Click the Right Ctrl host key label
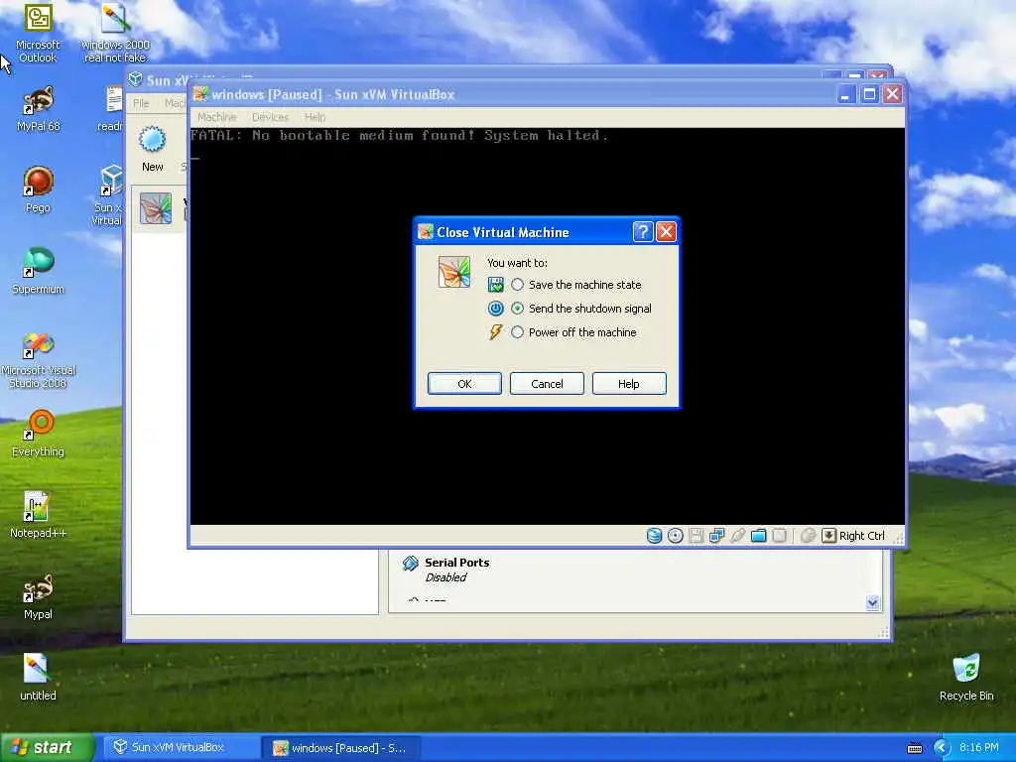The image size is (1016, 762). [x=862, y=536]
